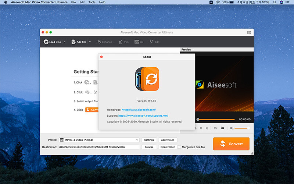The image size is (294, 184).
Task: Open the feedback chat icon in title bar
Action: pos(249,32)
